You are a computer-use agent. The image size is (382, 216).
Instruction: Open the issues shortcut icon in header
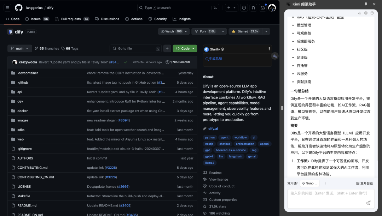pyautogui.click(x=244, y=8)
